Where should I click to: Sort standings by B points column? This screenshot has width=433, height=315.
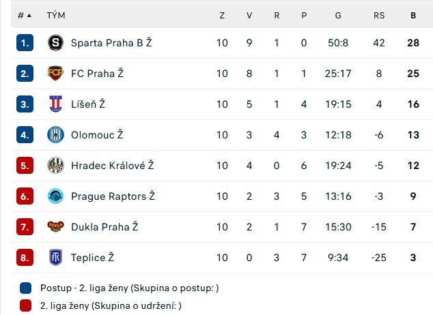click(413, 16)
